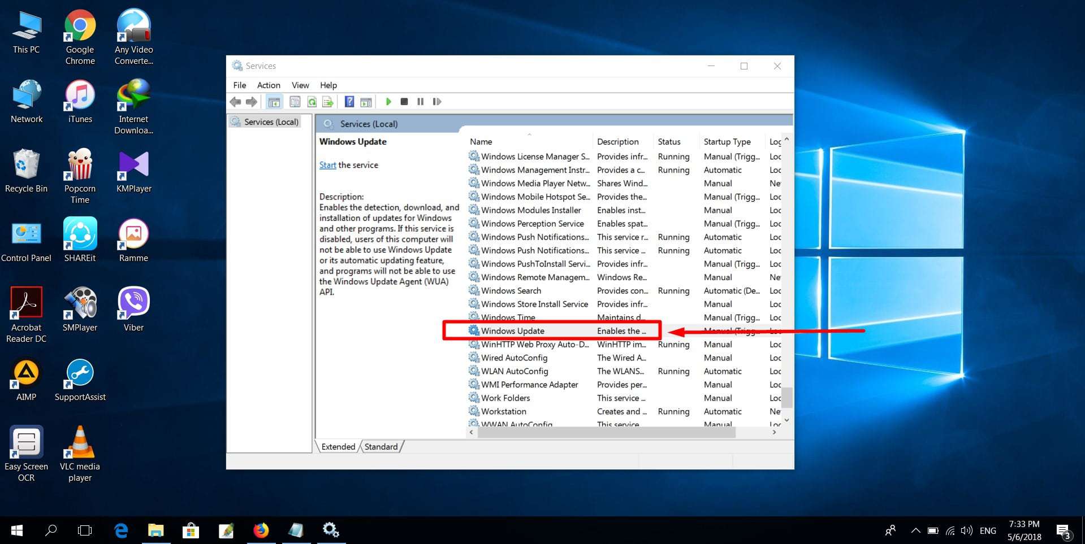Open the Action menu

pos(269,85)
